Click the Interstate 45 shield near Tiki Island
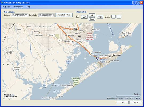The width and height of the screenshot is (144, 107). point(98,58)
